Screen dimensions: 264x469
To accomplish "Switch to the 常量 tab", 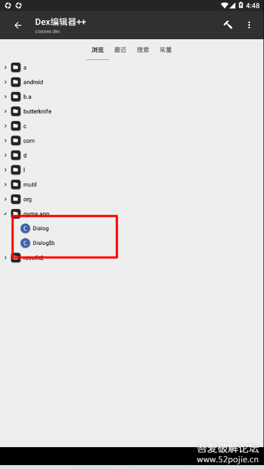I will coord(166,50).
